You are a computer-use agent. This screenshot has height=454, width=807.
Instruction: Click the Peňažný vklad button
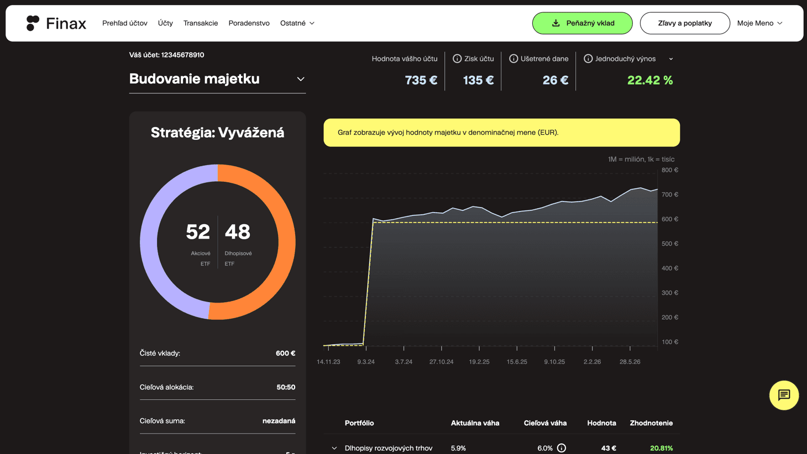click(582, 23)
